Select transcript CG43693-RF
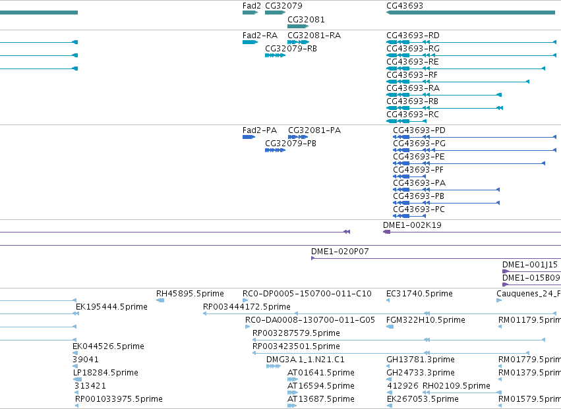 tap(412, 75)
